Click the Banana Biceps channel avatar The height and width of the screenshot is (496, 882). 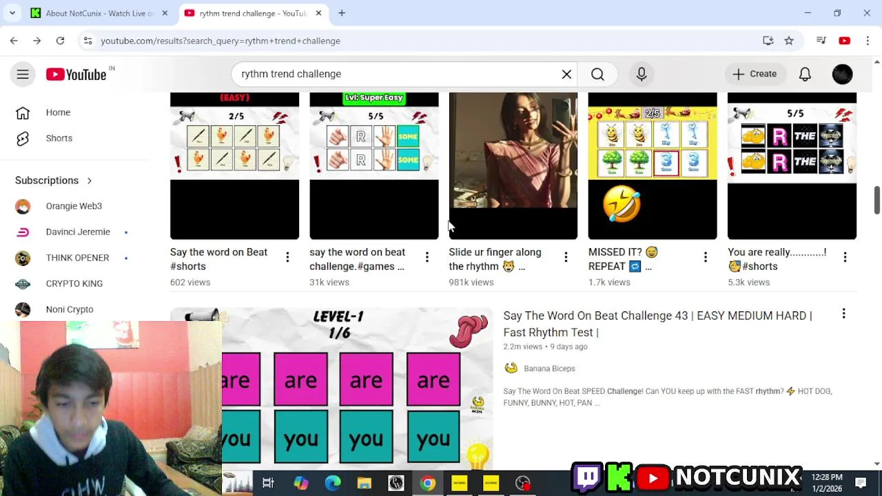click(511, 369)
